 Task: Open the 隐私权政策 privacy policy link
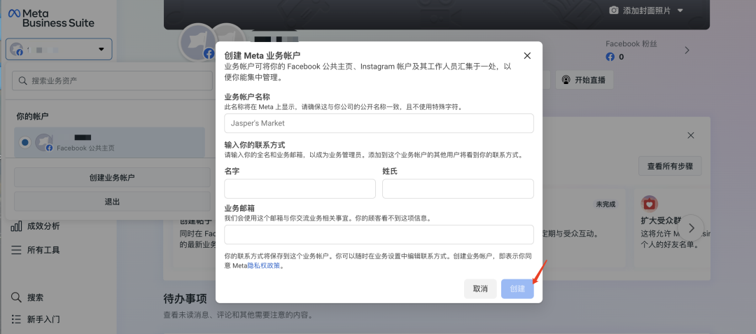265,265
